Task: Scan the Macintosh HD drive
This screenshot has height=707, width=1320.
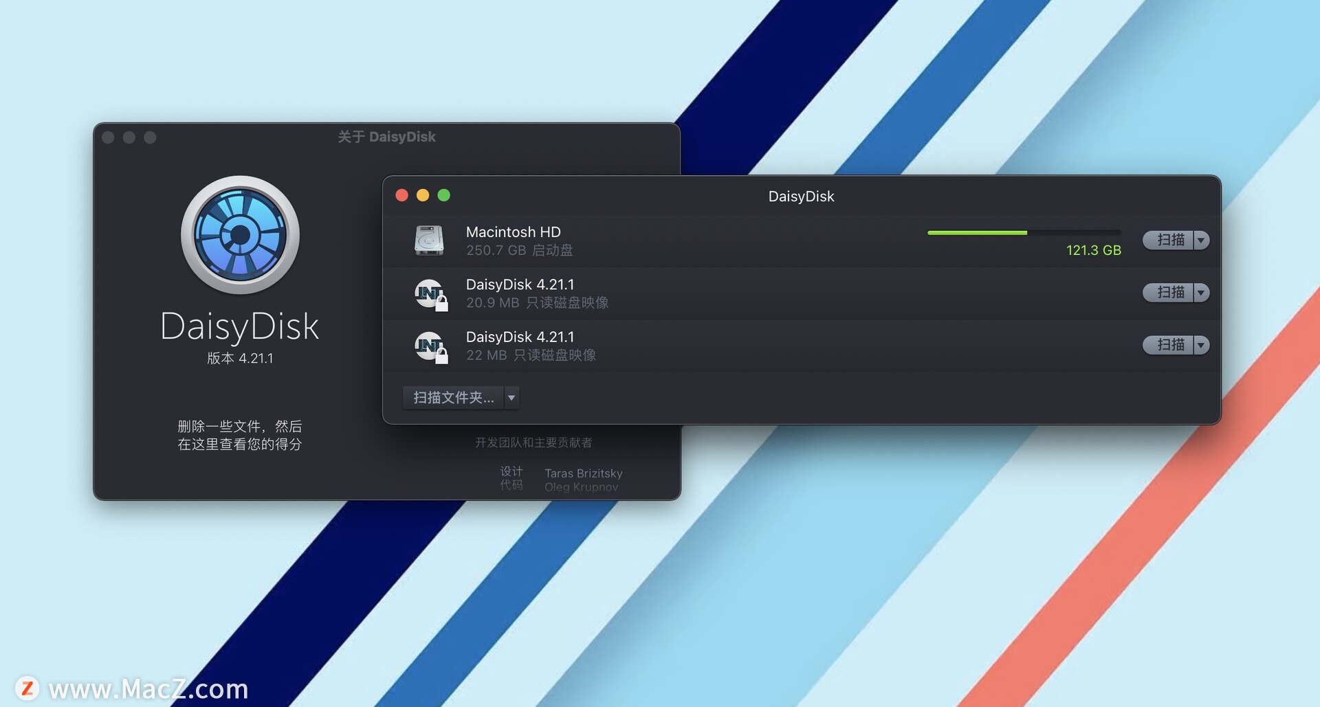Action: point(1168,240)
